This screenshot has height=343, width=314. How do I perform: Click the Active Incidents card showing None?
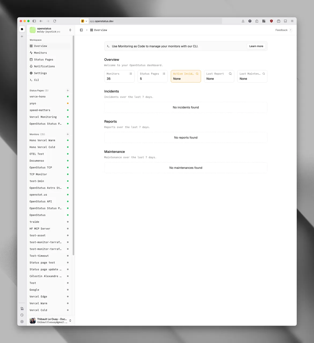pos(186,76)
